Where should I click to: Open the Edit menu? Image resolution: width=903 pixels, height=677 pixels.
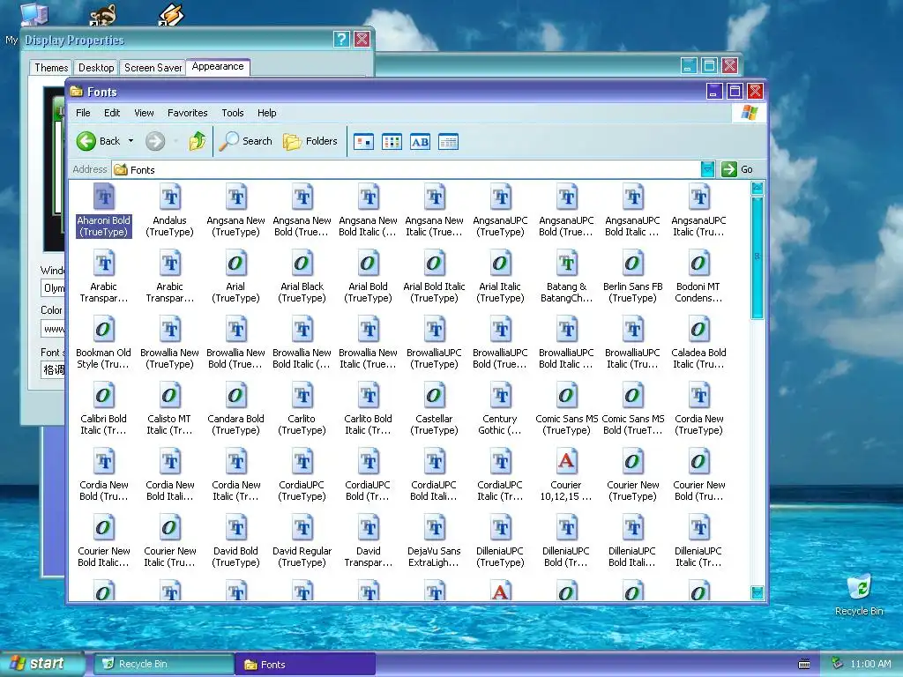tap(112, 113)
